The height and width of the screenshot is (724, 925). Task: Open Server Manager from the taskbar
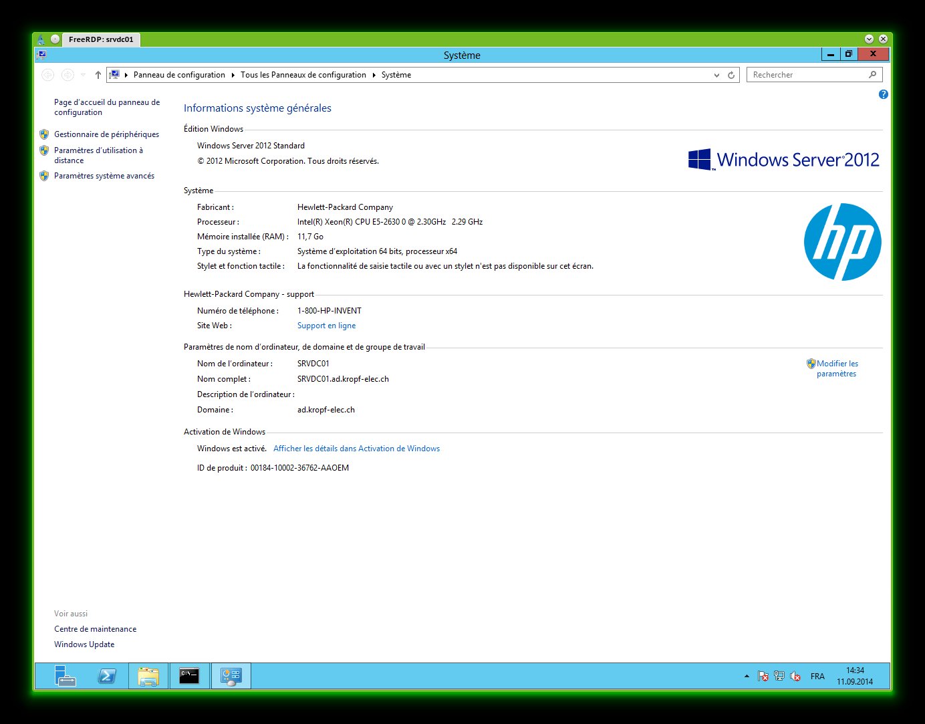(65, 676)
